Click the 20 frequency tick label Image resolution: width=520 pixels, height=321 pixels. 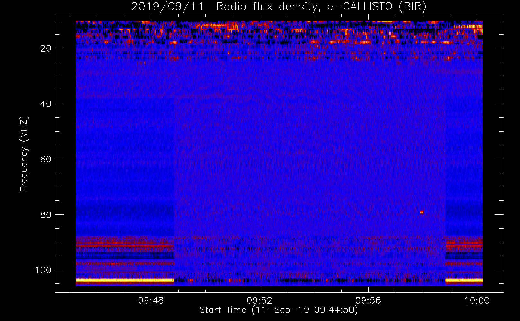(46, 48)
